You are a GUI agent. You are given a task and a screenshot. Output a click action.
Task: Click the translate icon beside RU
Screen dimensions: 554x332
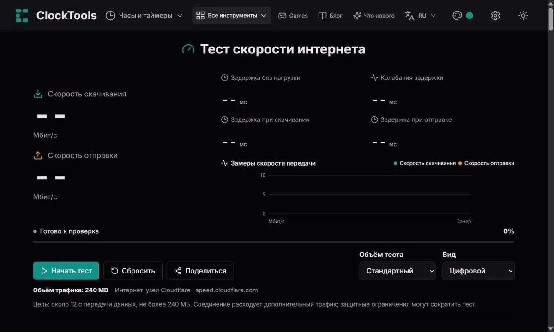[x=409, y=16]
